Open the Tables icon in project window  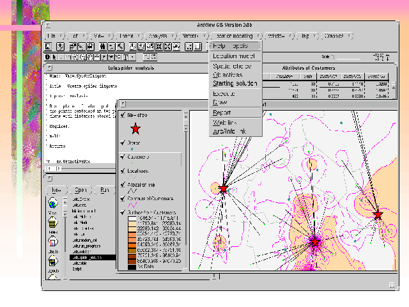[52, 223]
